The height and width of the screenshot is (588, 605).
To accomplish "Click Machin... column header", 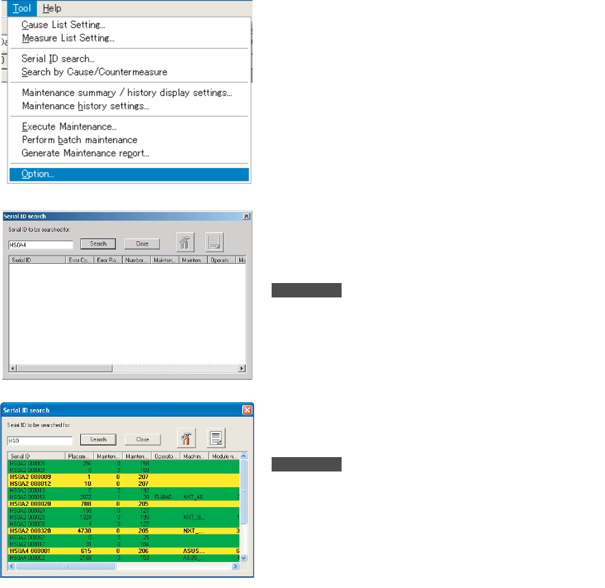I will (195, 456).
